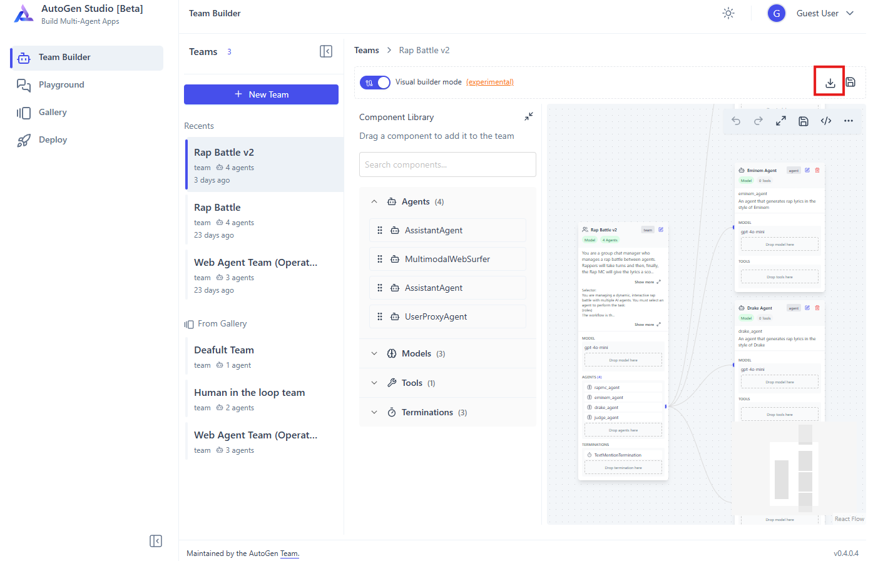This screenshot has height=561, width=878.
Task: Collapse the Teams panel sidebar icon
Action: tap(326, 51)
